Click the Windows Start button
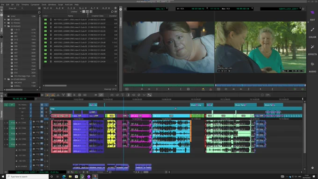 (3, 177)
